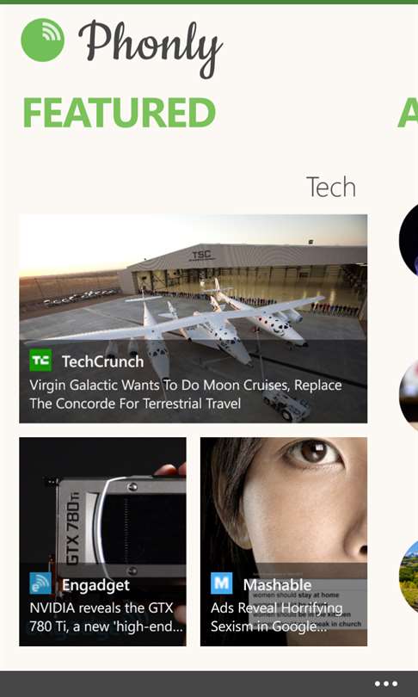
Task: Open the three-dot app bar menu
Action: [386, 684]
